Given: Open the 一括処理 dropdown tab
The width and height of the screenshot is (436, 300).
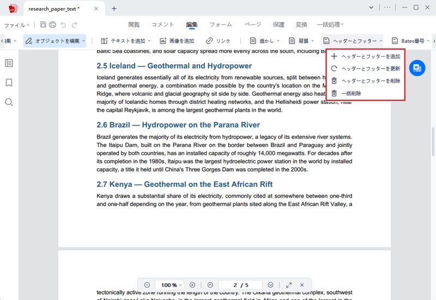Looking at the screenshot, I should 330,25.
